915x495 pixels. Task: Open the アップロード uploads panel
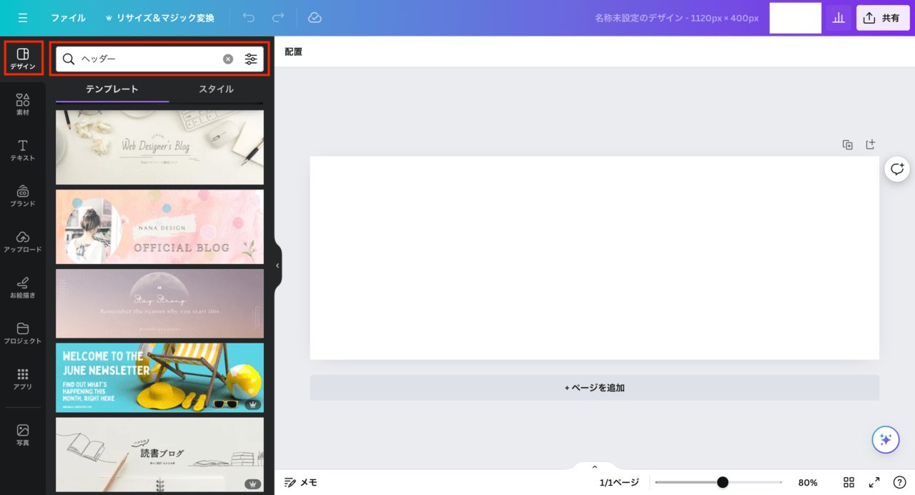[23, 242]
